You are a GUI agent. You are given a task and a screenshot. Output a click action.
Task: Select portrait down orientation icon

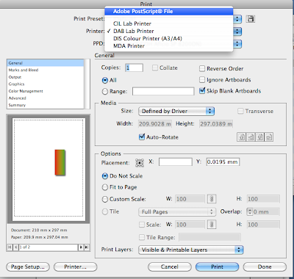(x=259, y=137)
